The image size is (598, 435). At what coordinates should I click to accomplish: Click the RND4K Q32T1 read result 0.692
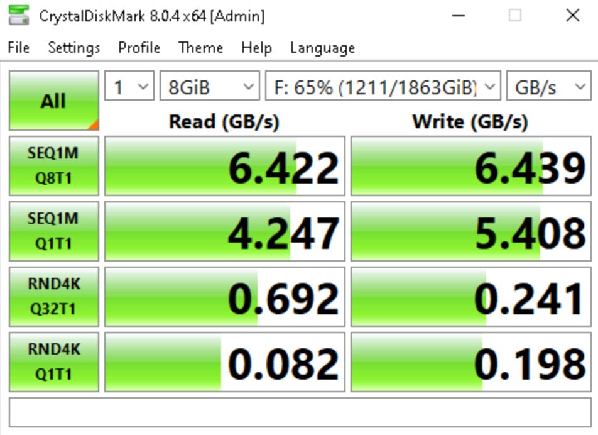pos(225,297)
